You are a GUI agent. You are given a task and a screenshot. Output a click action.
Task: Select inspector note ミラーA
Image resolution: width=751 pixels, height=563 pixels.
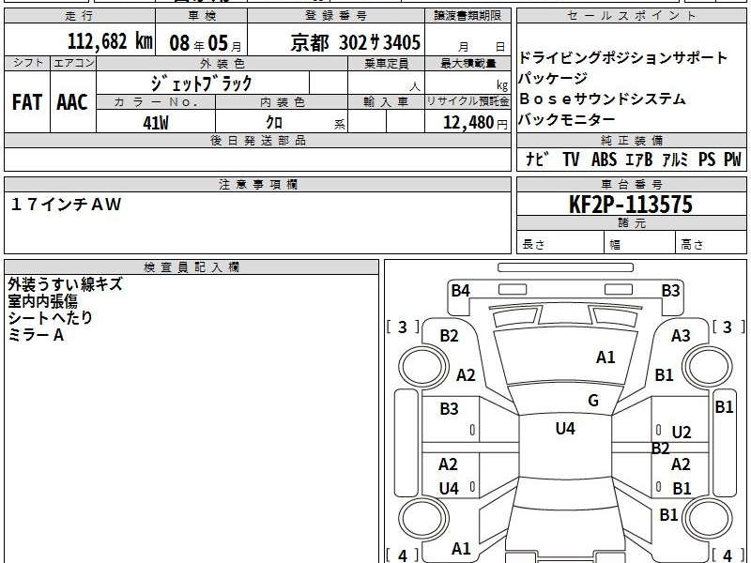36,335
